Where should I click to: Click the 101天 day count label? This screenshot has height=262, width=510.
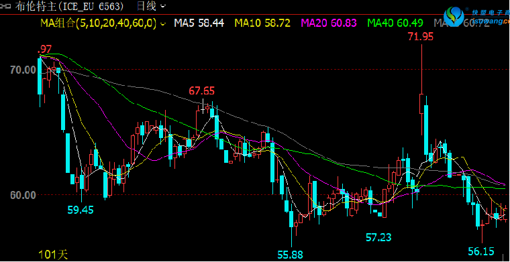pos(53,255)
